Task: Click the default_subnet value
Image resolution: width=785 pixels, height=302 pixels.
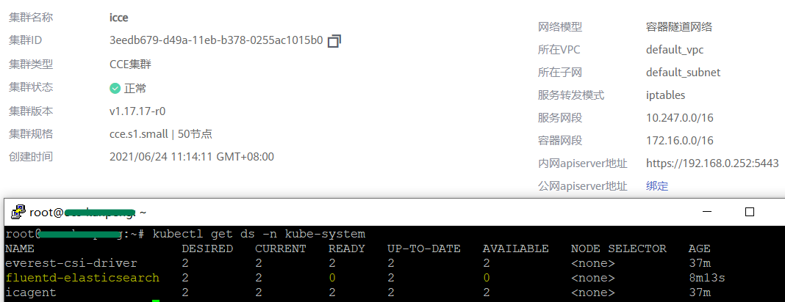Action: click(x=683, y=73)
